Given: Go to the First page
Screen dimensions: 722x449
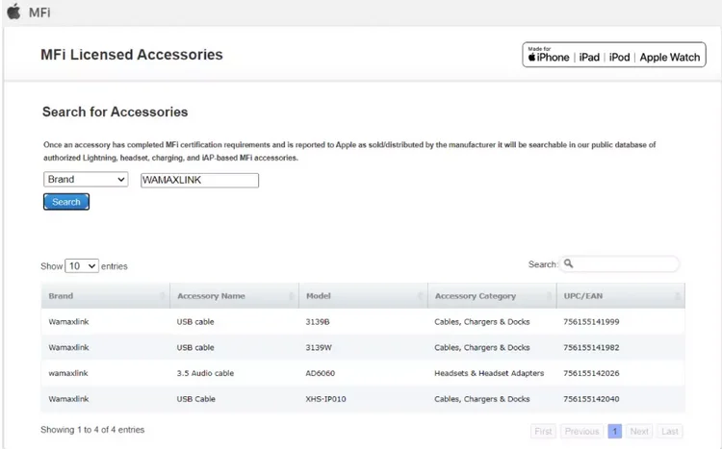Looking at the screenshot, I should tap(544, 432).
